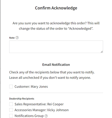Click the 'Leave all unchecked' instruction line
This screenshot has width=112, height=118.
pos(50,78)
